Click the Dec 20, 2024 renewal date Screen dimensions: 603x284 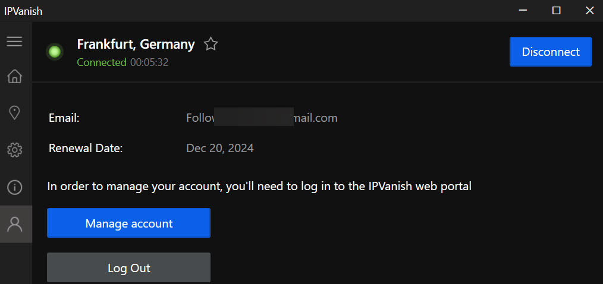[x=220, y=148]
